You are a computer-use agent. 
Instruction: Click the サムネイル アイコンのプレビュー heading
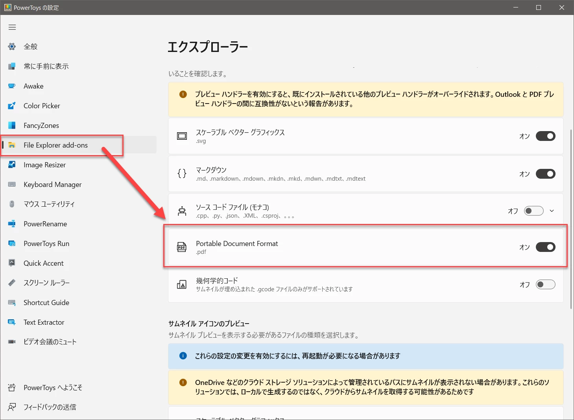pos(209,324)
